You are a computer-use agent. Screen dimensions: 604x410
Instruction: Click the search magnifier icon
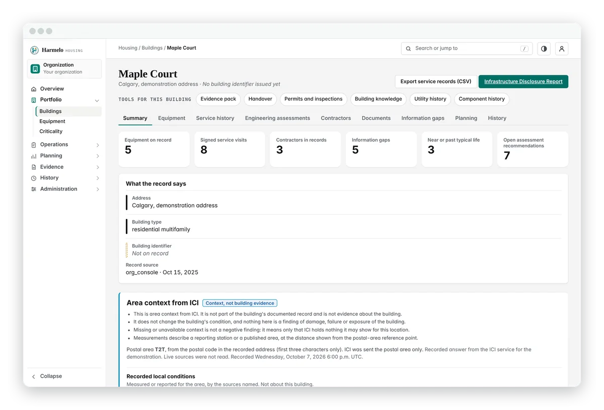coord(409,49)
